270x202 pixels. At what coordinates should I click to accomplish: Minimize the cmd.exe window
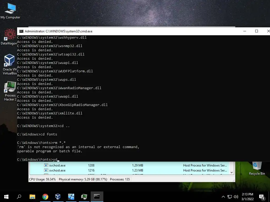coord(245,31)
